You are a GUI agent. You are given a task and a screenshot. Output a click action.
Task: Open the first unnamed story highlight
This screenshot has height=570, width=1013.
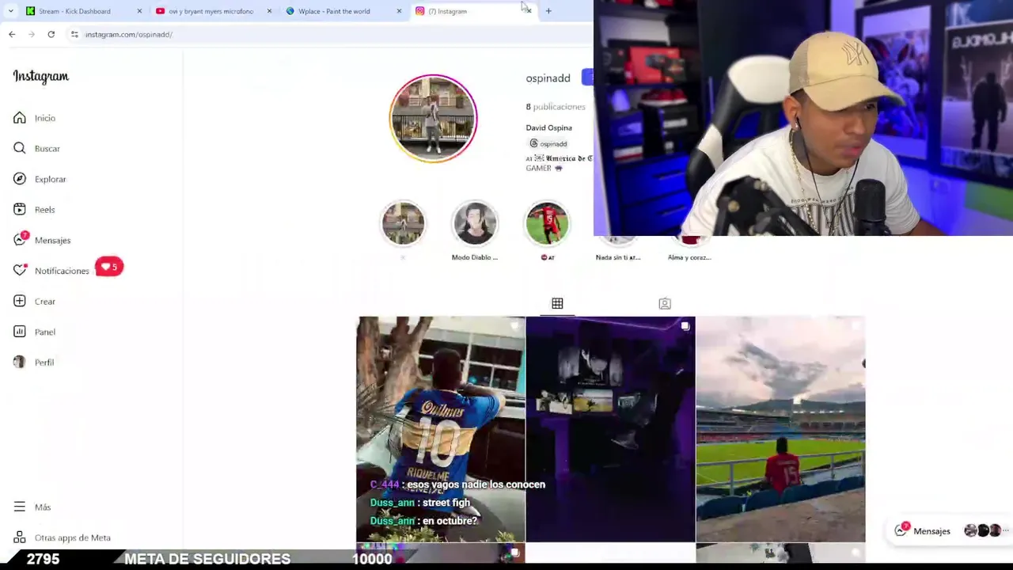(x=403, y=223)
